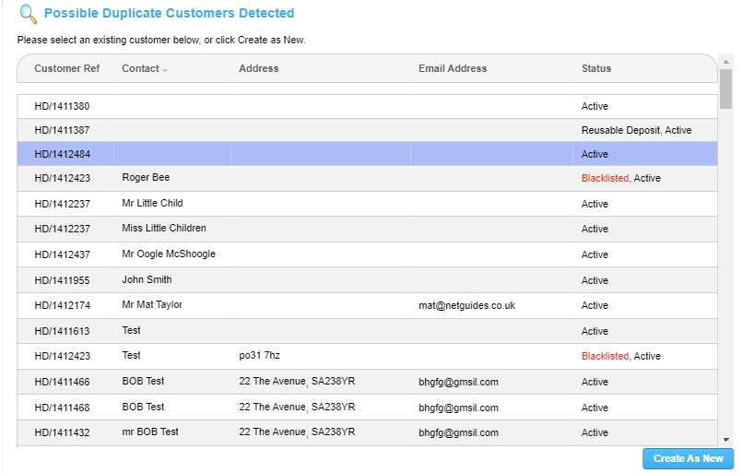Click the sort arrow beside Contact
The height and width of the screenshot is (473, 742).
166,69
